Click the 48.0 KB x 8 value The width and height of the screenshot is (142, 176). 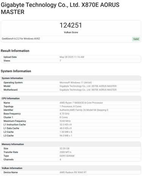coord(66,128)
